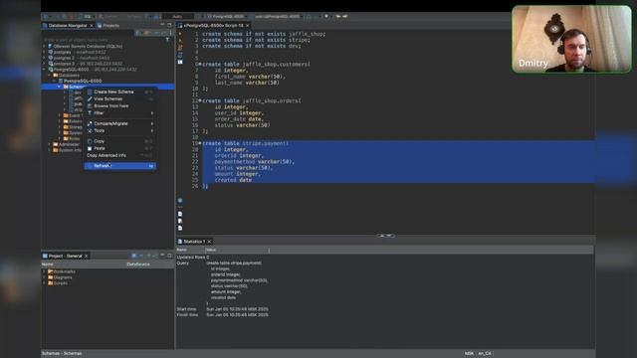Expand the Bookmarks folder
637x358 pixels.
point(44,271)
